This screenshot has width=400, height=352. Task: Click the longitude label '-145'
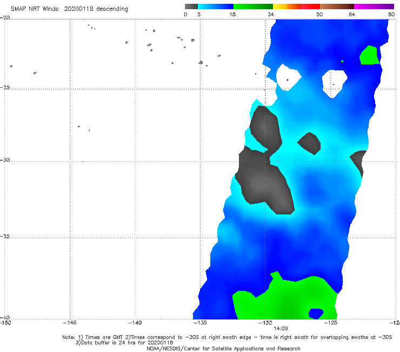coord(70,323)
